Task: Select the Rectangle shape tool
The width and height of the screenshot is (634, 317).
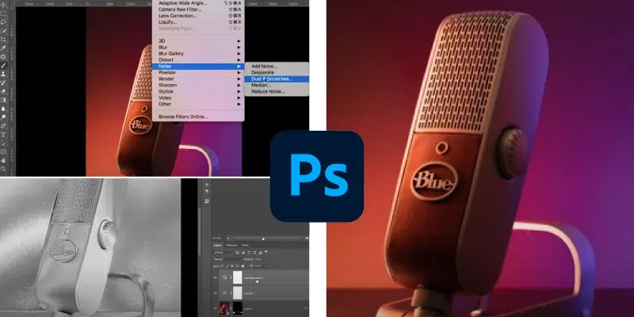Action: (x=4, y=151)
